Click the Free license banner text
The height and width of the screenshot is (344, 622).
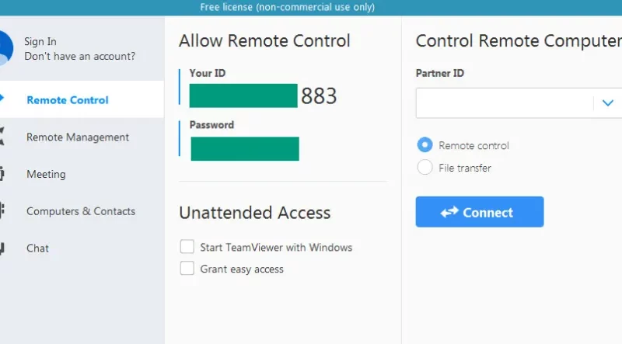287,7
